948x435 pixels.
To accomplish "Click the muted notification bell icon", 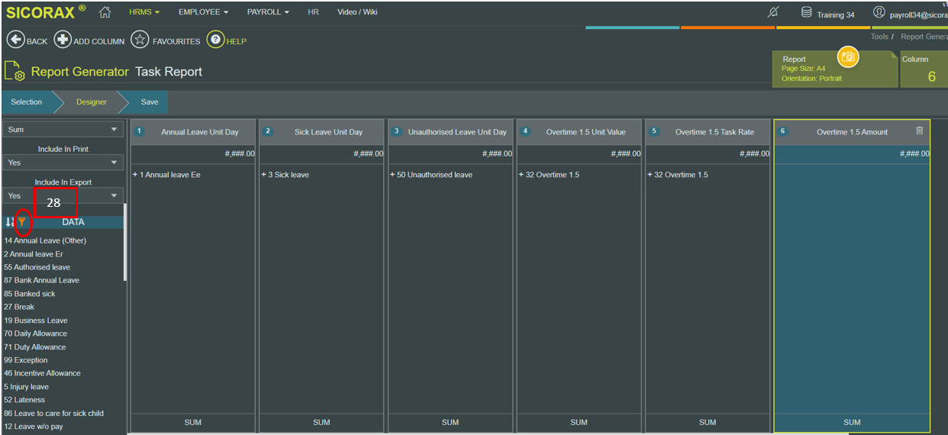I will point(773,13).
